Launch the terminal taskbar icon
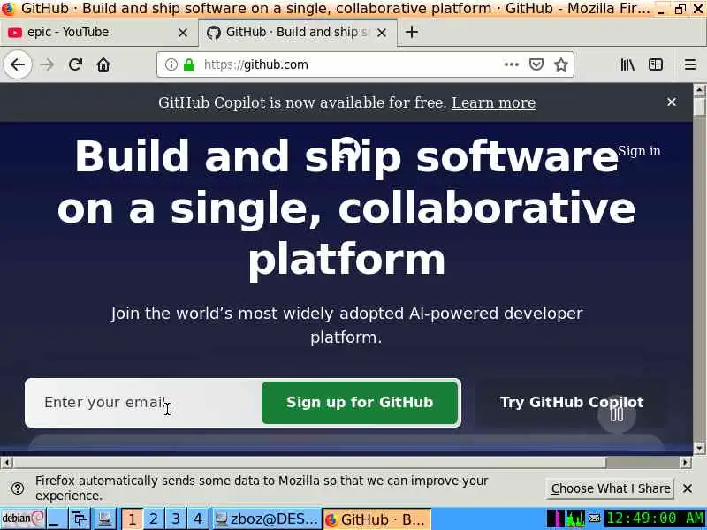Screen dimensions: 707x530 [x=105, y=519]
